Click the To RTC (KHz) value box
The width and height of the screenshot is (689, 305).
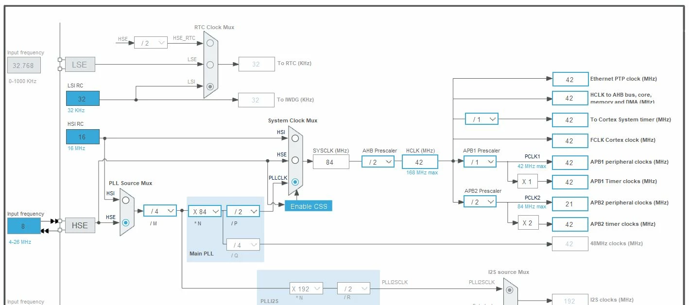tap(256, 64)
